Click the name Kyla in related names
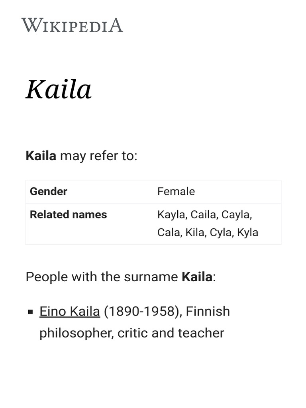 247,232
